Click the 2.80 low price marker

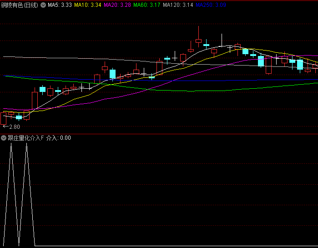point(11,127)
